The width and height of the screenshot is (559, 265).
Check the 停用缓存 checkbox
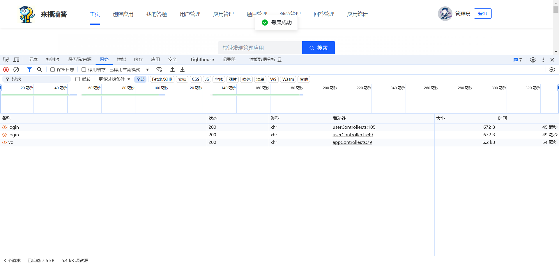[84, 70]
